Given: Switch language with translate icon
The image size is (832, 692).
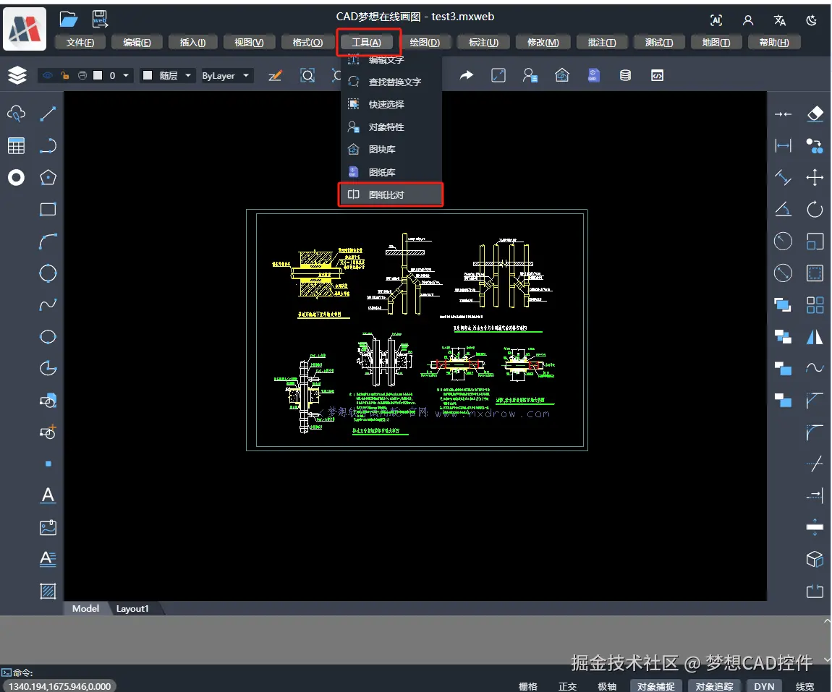Looking at the screenshot, I should (x=779, y=20).
